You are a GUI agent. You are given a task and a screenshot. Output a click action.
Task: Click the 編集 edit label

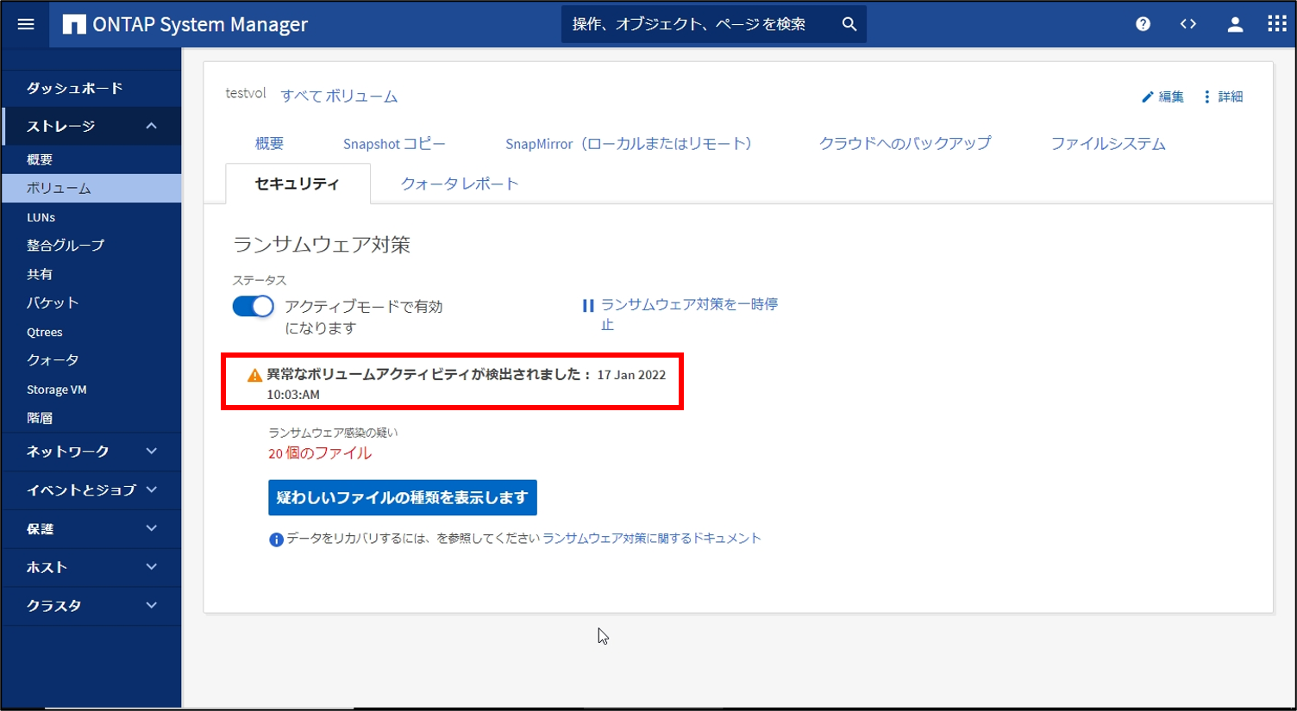(x=1171, y=97)
